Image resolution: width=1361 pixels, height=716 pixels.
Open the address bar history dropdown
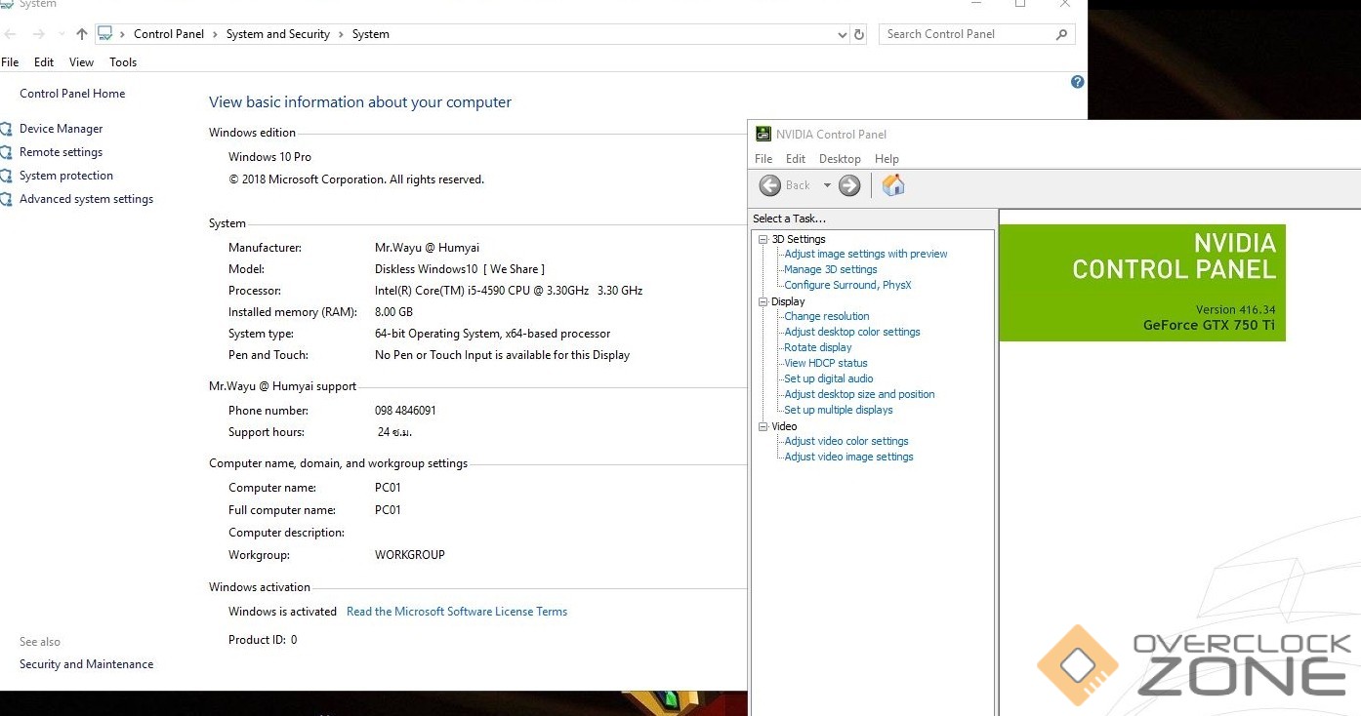tap(843, 34)
